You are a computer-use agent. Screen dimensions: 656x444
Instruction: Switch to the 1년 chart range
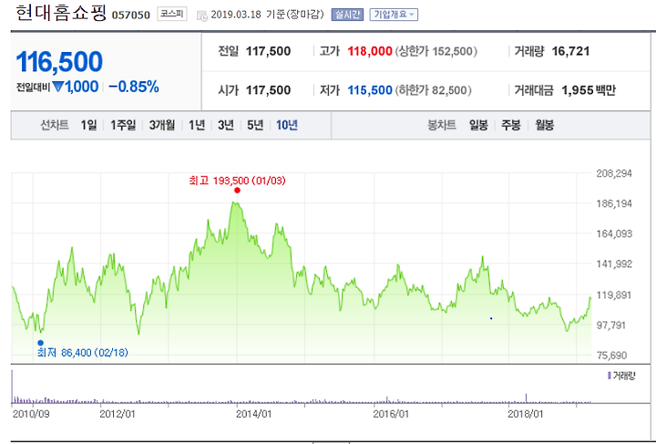[197, 125]
